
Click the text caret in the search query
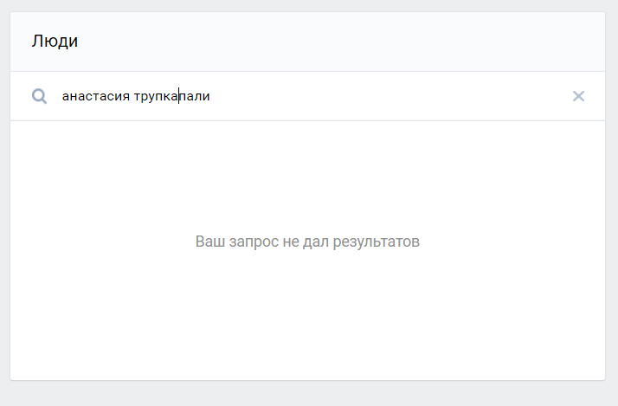(179, 96)
